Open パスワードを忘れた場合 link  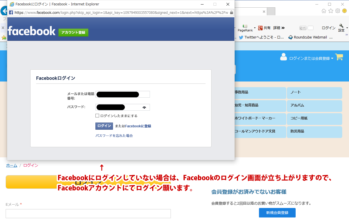click(x=114, y=136)
